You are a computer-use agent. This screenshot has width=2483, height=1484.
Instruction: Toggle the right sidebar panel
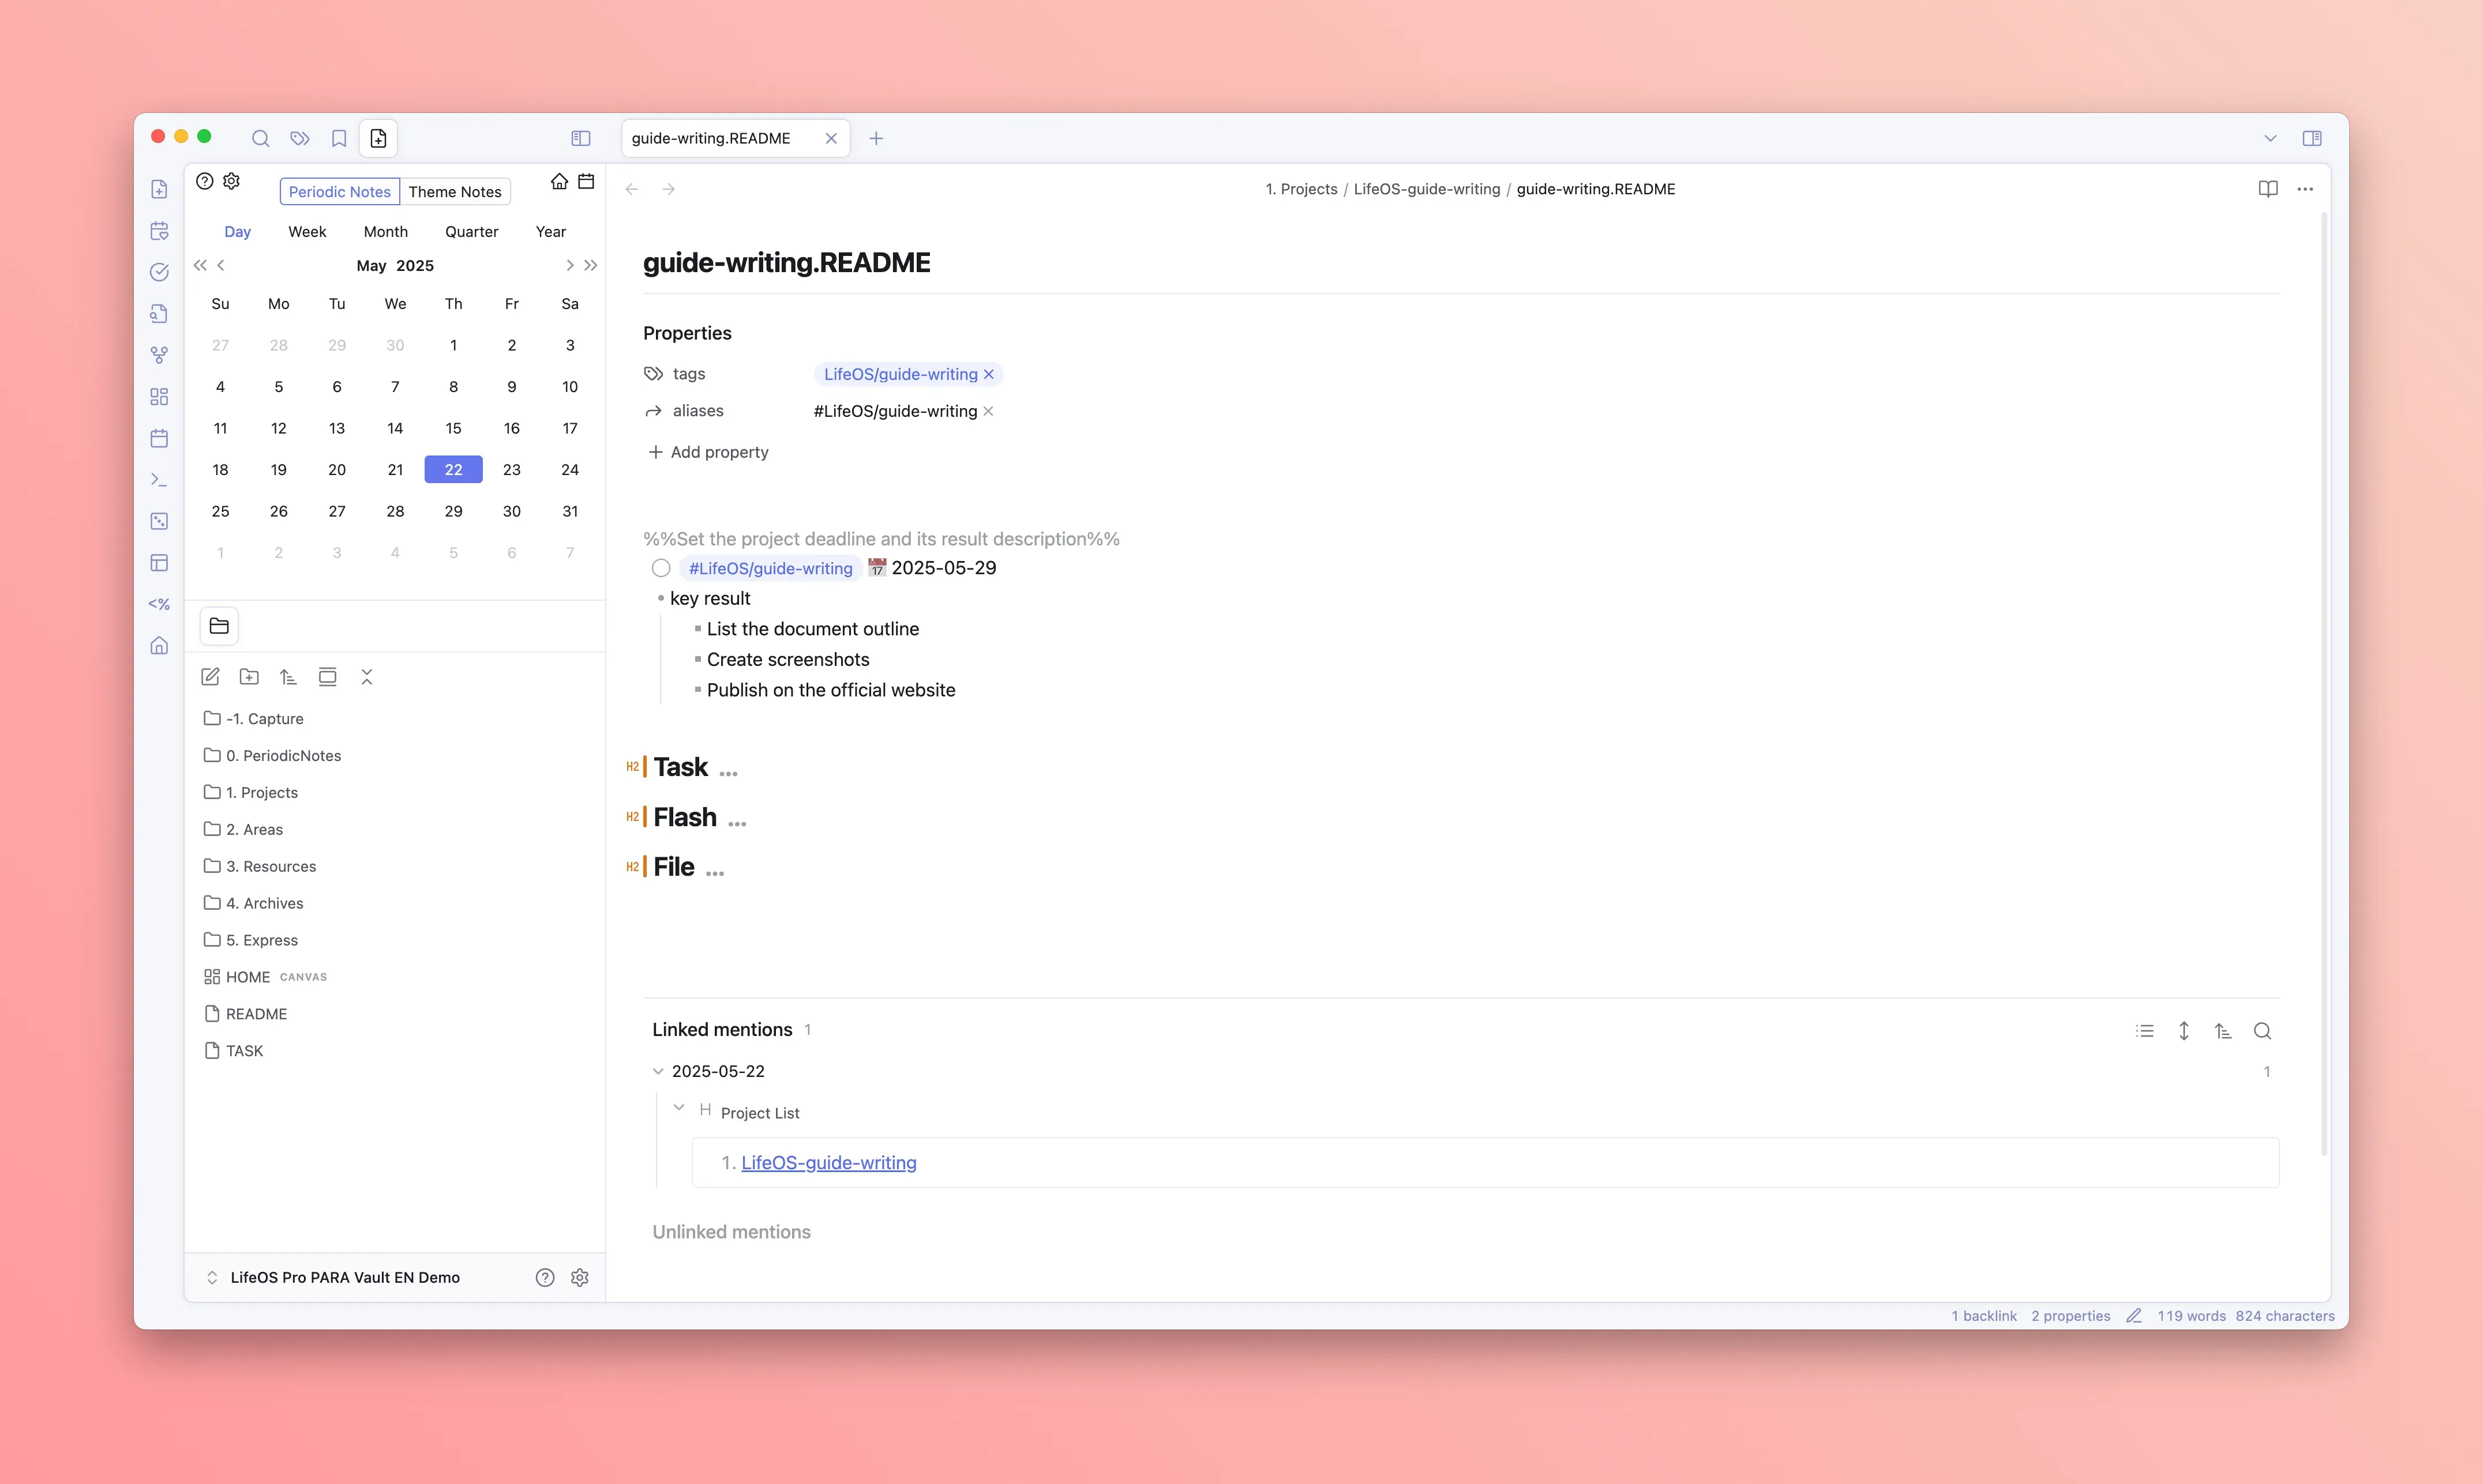tap(2311, 138)
